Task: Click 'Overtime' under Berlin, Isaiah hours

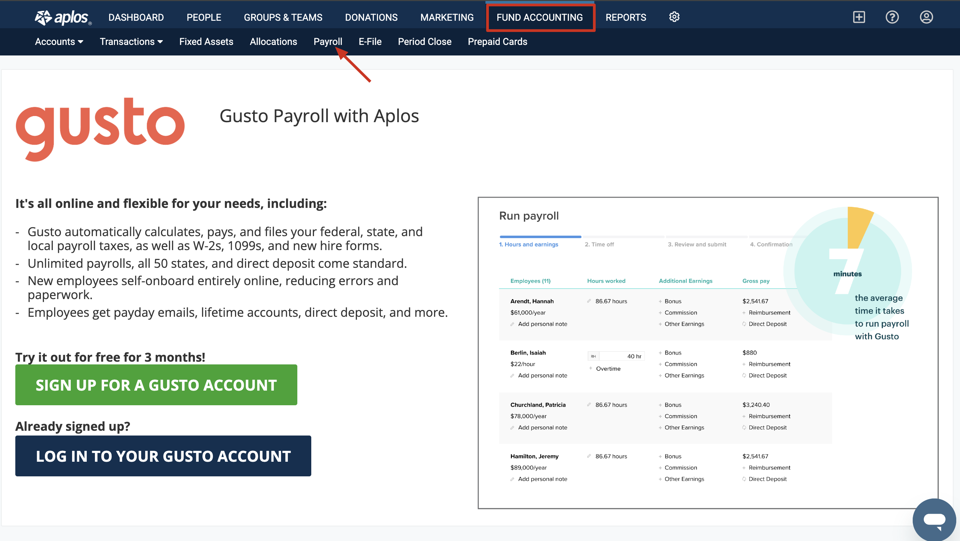Action: tap(608, 369)
